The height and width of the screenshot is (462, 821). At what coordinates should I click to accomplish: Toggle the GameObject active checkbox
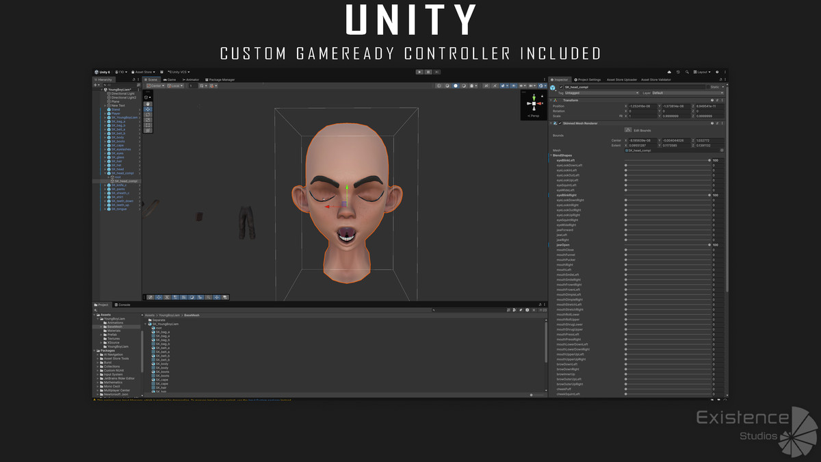(561, 87)
